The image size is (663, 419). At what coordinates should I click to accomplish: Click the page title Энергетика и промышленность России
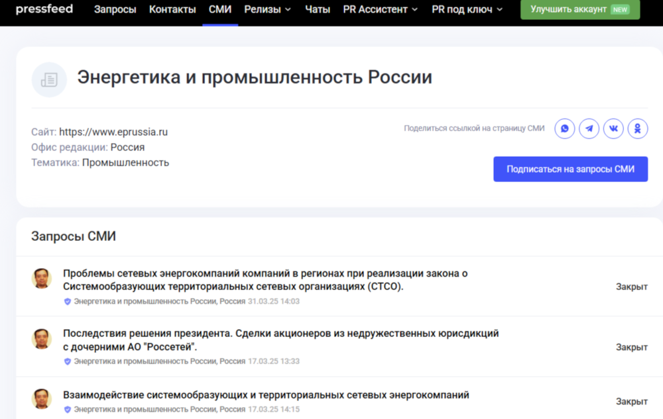click(255, 77)
